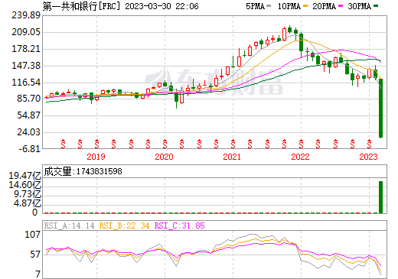The width and height of the screenshot is (398, 279).
Task: Click the chart title 第一共和银行[FRC]
Action: 81,6
